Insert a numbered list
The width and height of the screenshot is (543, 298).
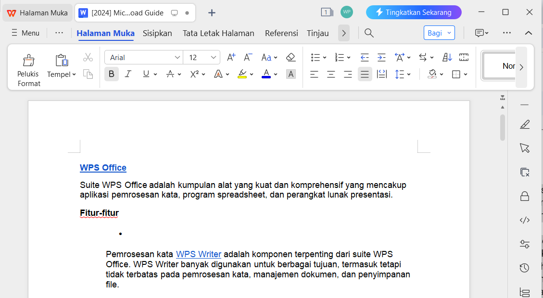[339, 57]
